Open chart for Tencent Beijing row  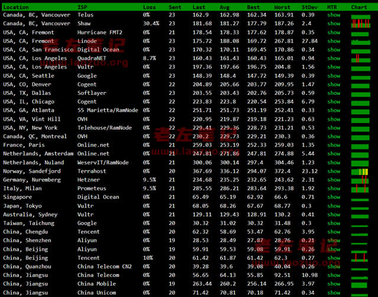[360, 258]
